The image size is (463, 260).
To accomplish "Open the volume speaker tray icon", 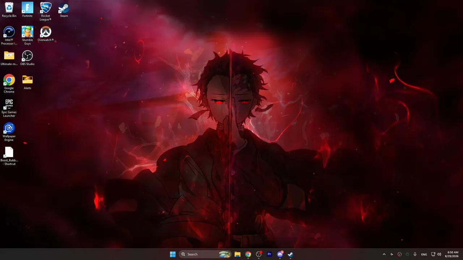I will (x=439, y=254).
